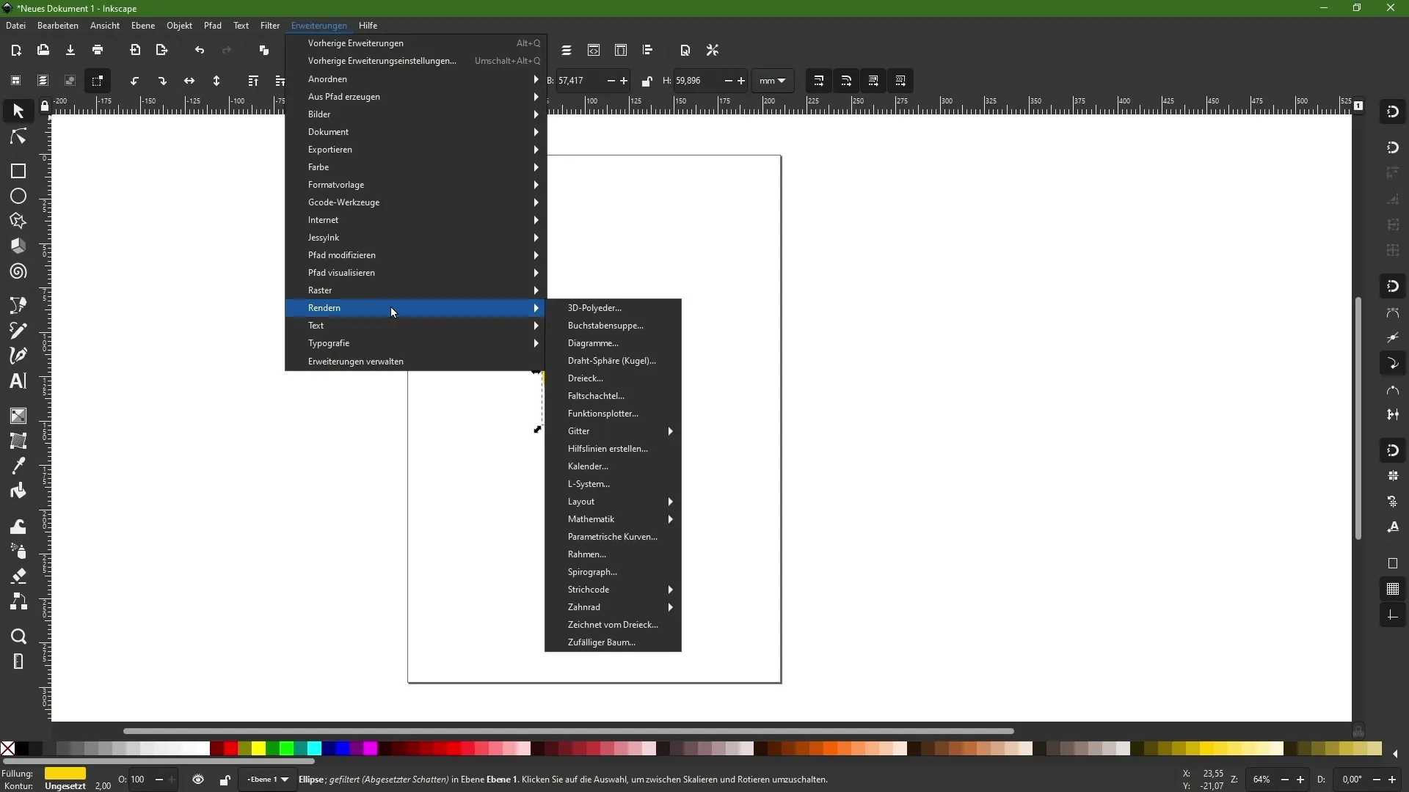The width and height of the screenshot is (1409, 792).
Task: Expand the Mathematik submenu
Action: [x=614, y=519]
